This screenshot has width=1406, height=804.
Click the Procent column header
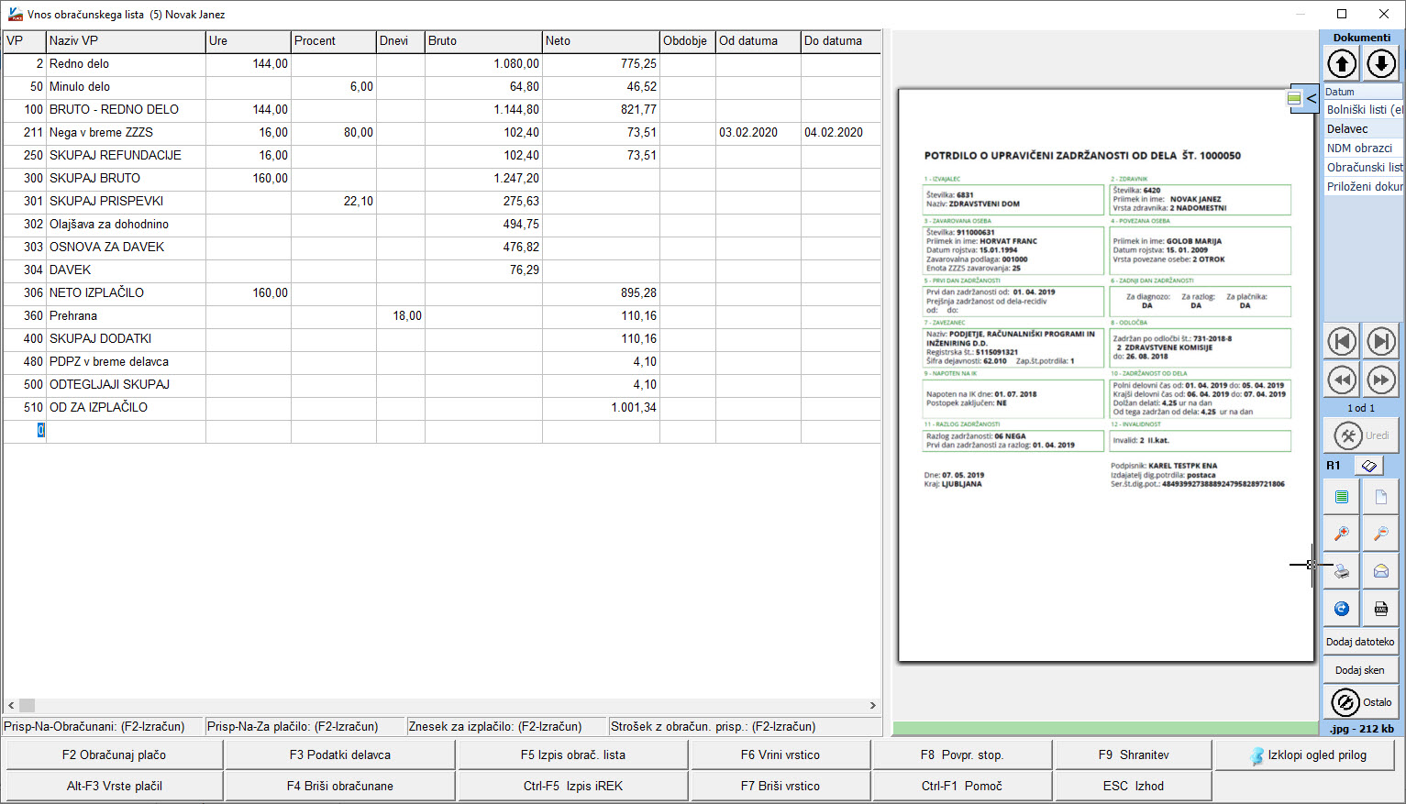pyautogui.click(x=334, y=40)
